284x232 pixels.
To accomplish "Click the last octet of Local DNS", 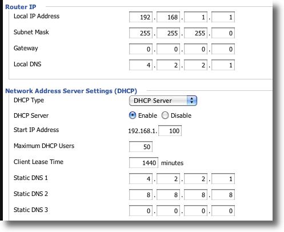I will pyautogui.click(x=223, y=65).
